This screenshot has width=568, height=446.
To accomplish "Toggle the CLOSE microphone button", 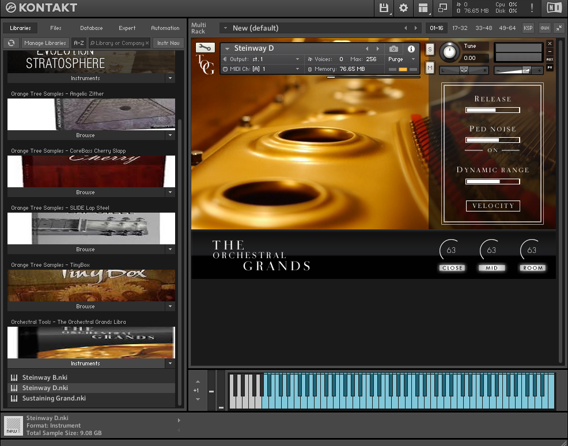I will tap(452, 268).
